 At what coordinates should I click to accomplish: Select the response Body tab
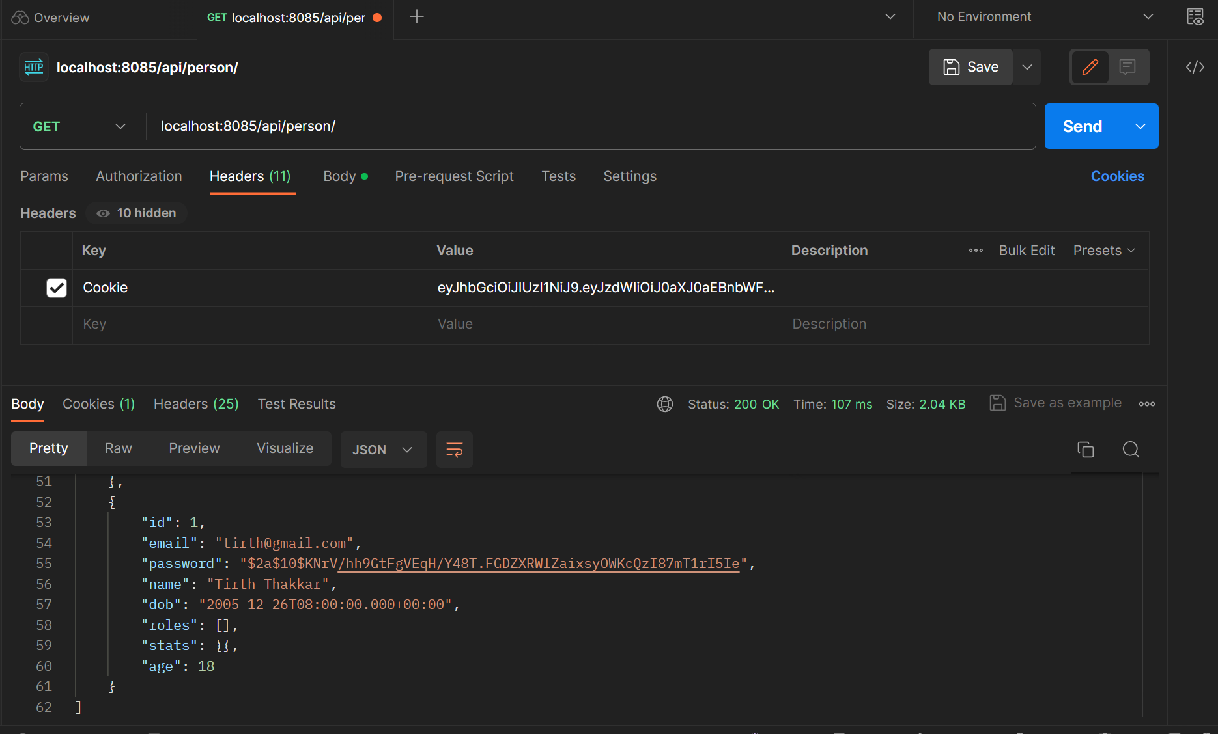[27, 404]
